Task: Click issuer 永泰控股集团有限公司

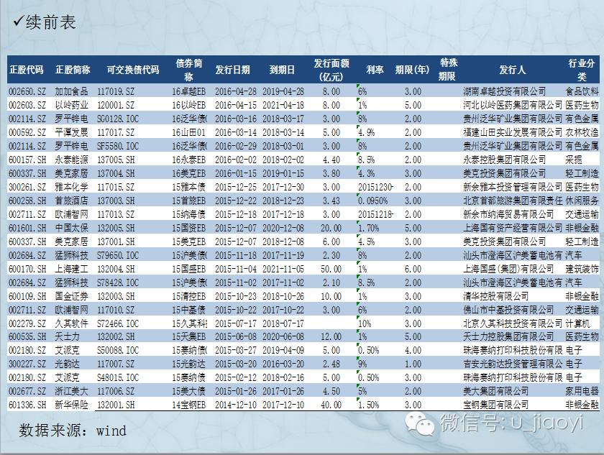Action: (504, 160)
